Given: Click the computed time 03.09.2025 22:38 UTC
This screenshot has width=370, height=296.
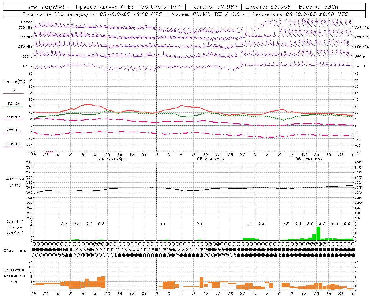Looking at the screenshot, I should coord(317,14).
